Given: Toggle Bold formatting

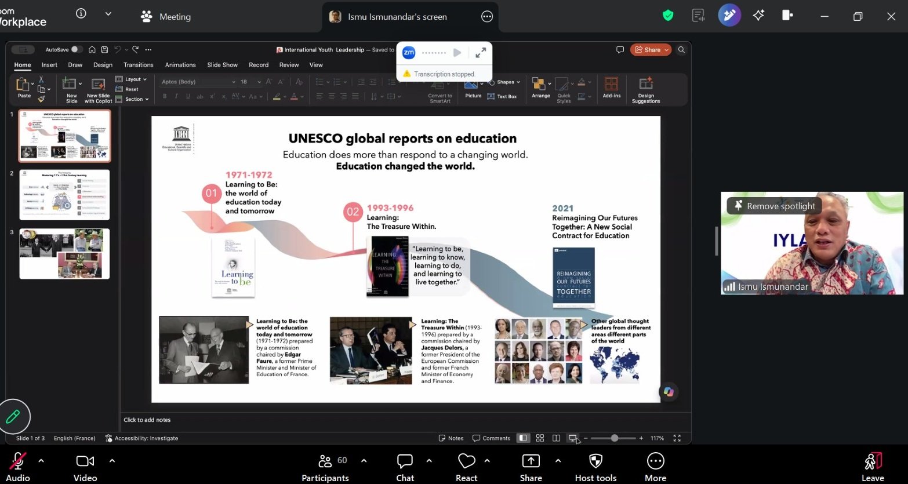Looking at the screenshot, I should (165, 96).
